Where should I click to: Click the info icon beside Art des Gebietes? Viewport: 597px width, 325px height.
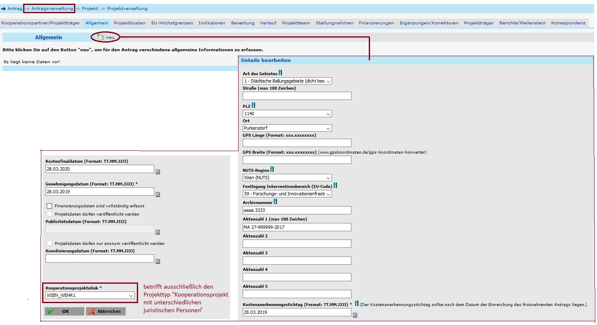click(280, 73)
